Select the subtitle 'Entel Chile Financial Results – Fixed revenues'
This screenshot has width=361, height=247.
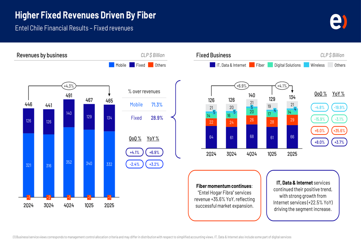(x=74, y=28)
